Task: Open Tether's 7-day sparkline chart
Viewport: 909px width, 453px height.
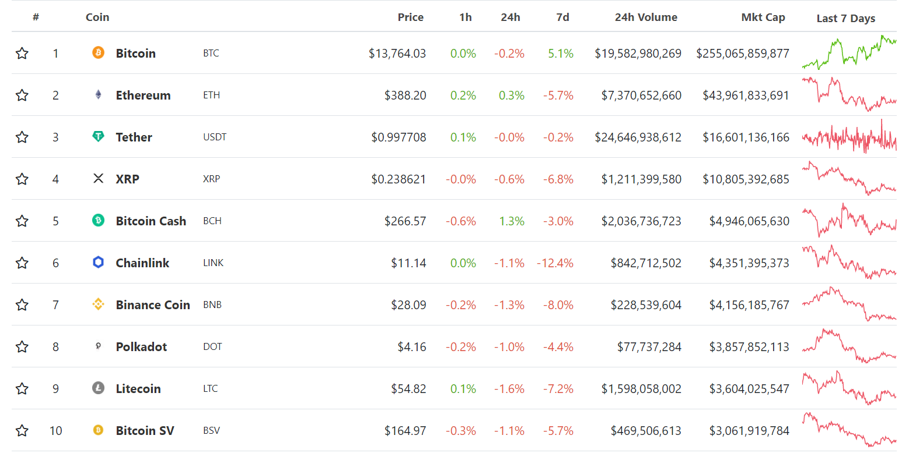Action: 849,136
